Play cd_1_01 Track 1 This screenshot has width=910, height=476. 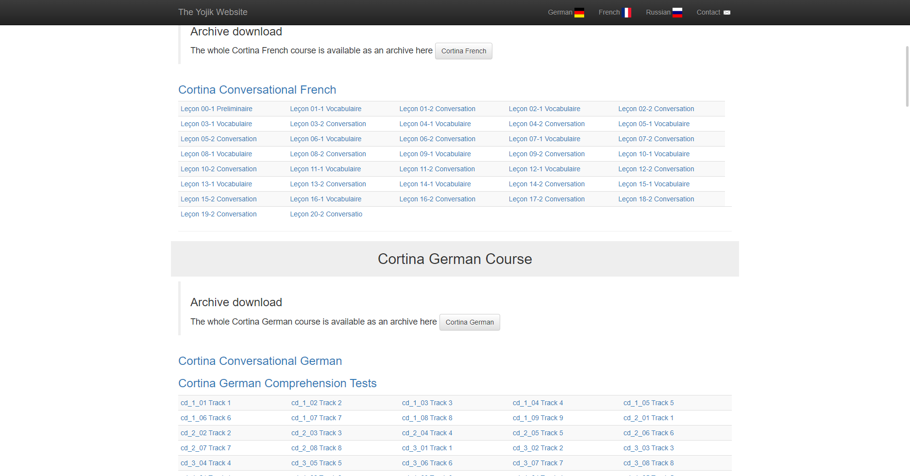[205, 403]
